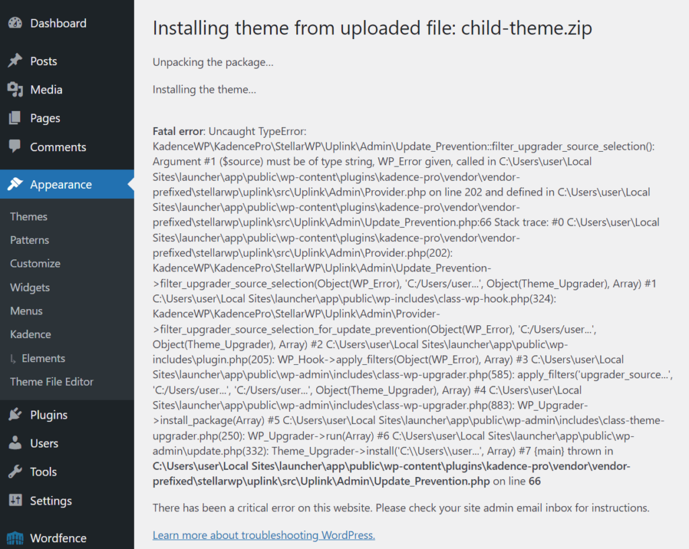Viewport: 689px width, 549px height.
Task: Open the Kadence theme settings
Action: [30, 335]
